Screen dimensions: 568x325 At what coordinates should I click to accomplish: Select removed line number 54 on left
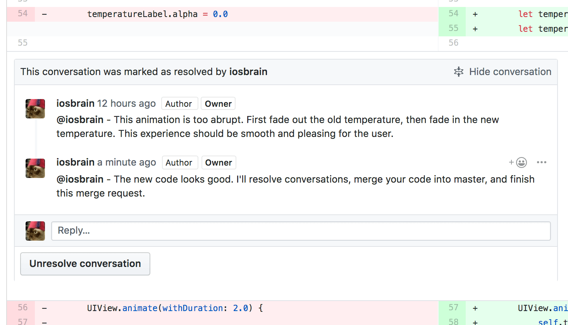pyautogui.click(x=22, y=14)
